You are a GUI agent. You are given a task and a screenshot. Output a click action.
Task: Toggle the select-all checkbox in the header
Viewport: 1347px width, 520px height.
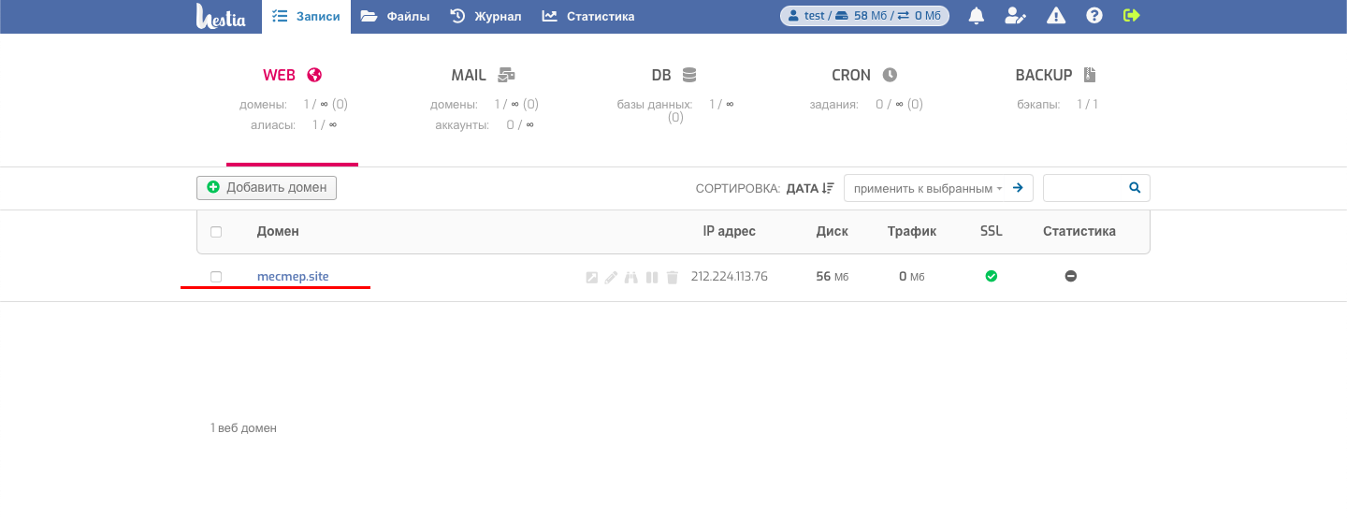(216, 232)
